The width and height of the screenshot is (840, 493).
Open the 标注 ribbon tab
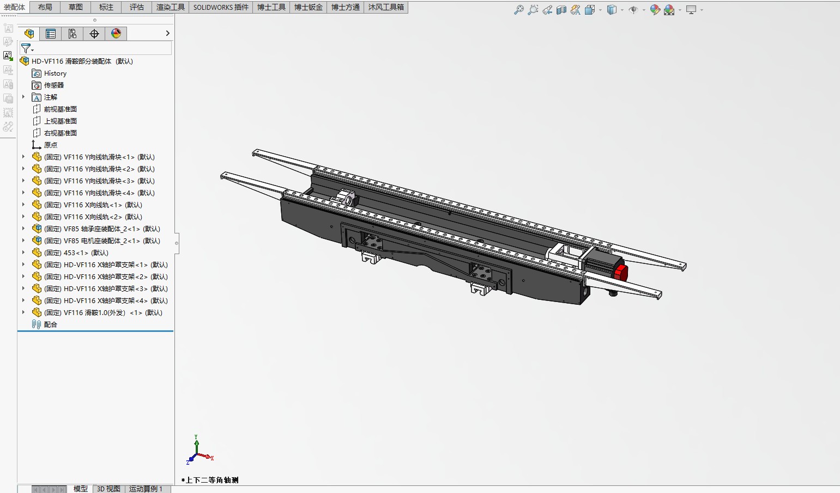coord(106,7)
